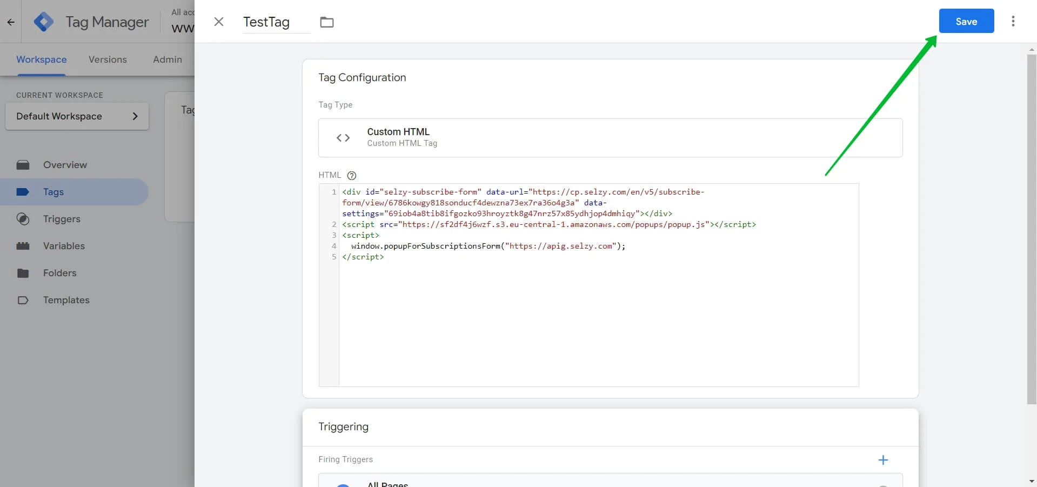Open the Default Workspace selector
Image resolution: width=1037 pixels, height=487 pixels.
pyautogui.click(x=77, y=116)
